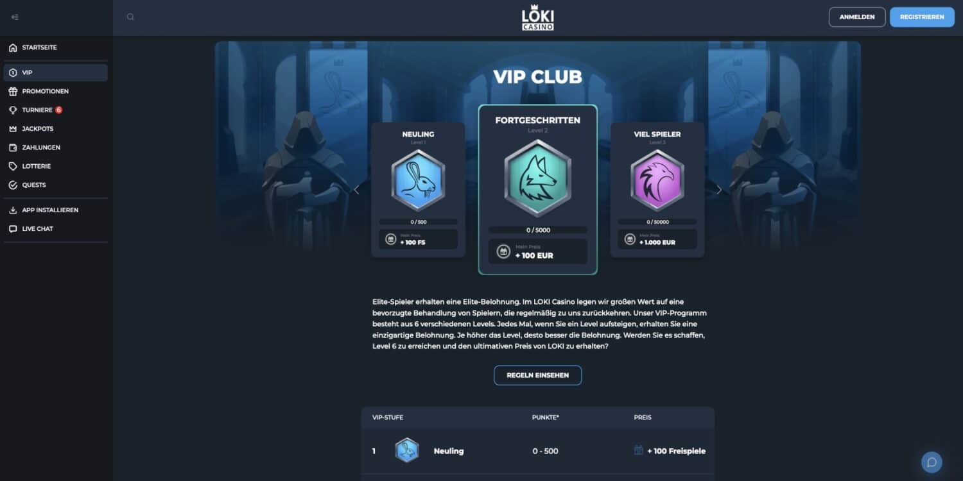
Task: Collapse the sidebar with the top-left arrow icon
Action: coord(15,17)
